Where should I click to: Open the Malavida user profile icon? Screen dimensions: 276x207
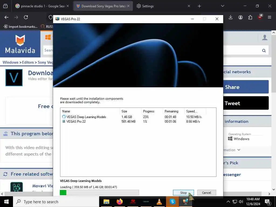pyautogui.click(x=265, y=37)
